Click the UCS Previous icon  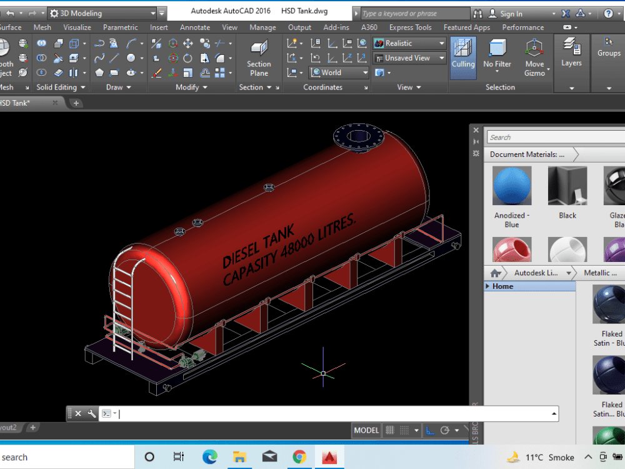coord(315,58)
